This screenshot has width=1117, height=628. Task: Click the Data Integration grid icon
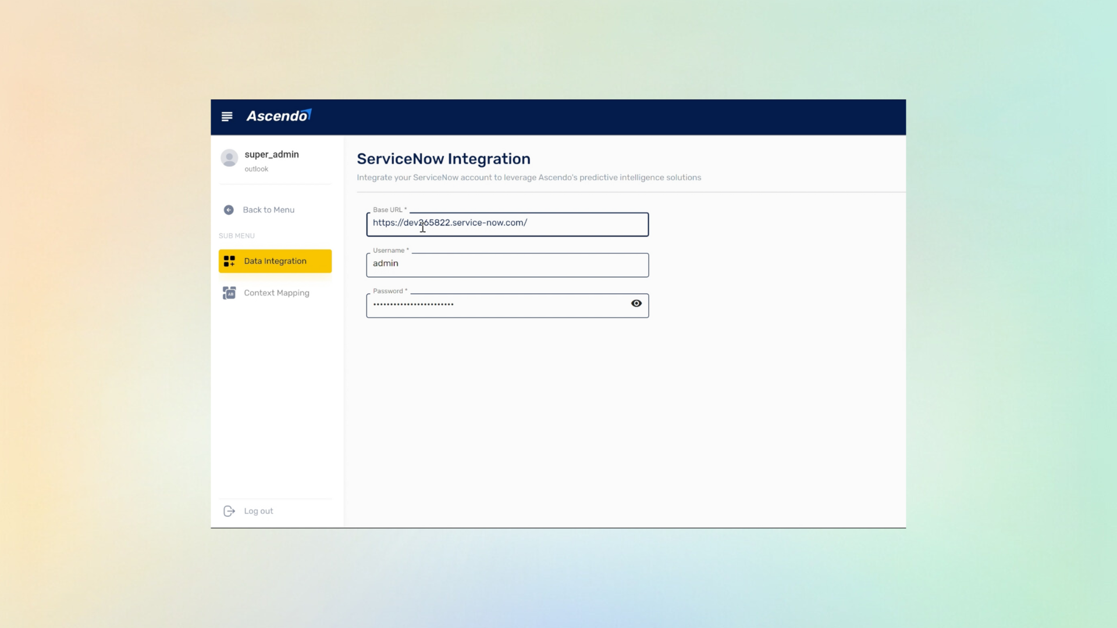(x=229, y=261)
